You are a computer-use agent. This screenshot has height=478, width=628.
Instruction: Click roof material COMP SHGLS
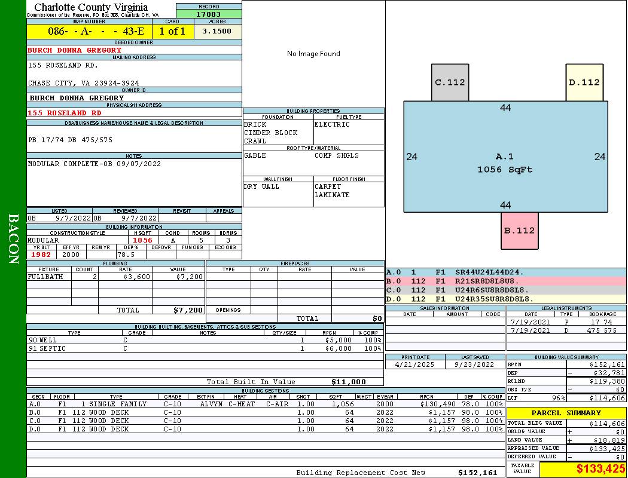(337, 155)
